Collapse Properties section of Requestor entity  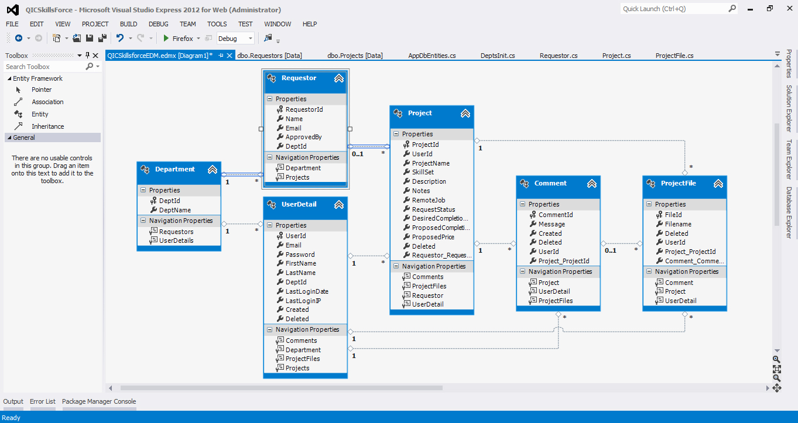point(270,99)
